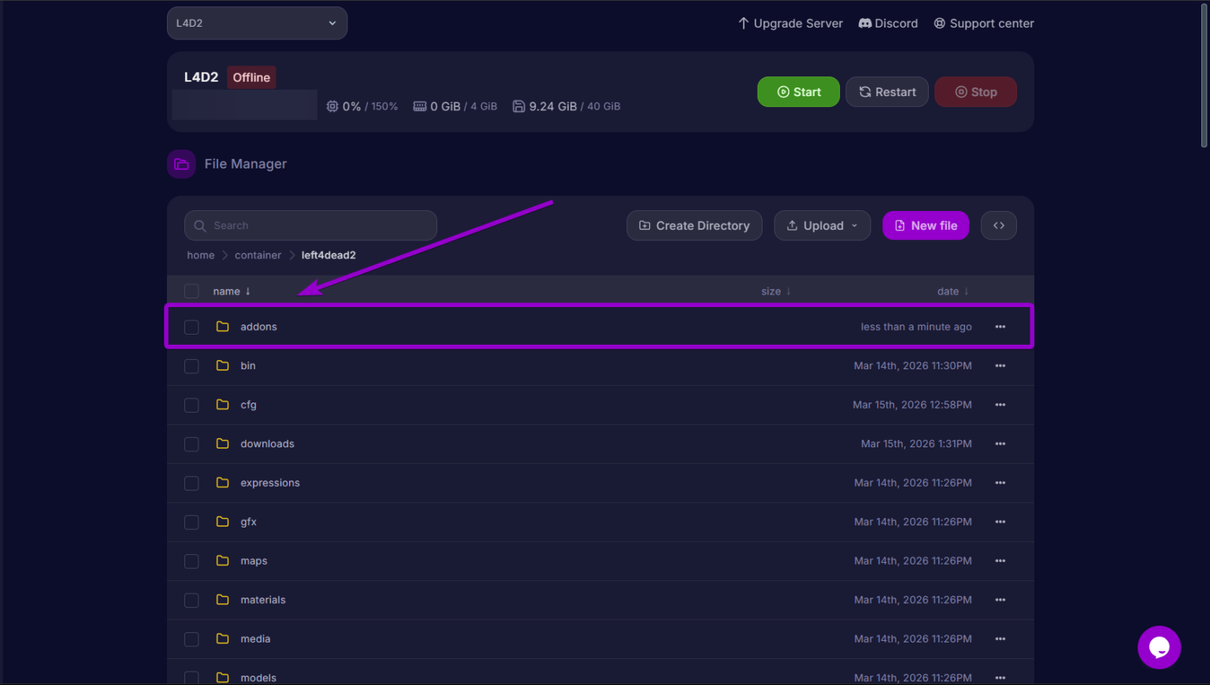Navigate to the container breadcrumb
Screen dimensions: 1210x685
(258, 255)
